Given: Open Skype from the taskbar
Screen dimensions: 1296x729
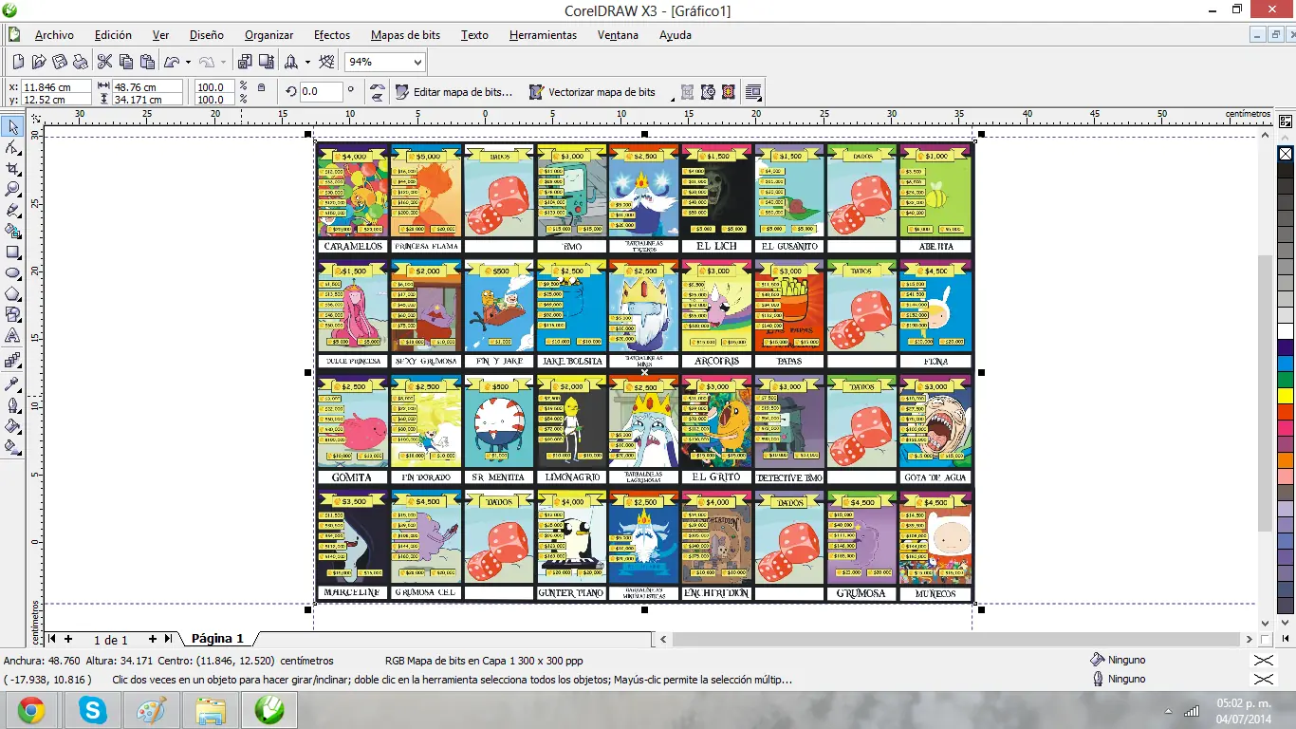Looking at the screenshot, I should click(x=92, y=710).
